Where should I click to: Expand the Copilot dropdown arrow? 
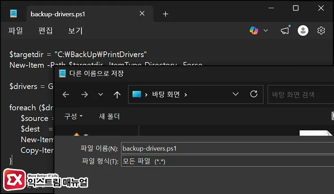coord(265,31)
